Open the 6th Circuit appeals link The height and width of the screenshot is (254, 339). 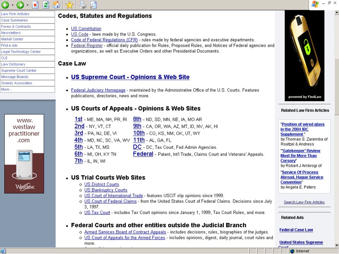tap(78, 153)
